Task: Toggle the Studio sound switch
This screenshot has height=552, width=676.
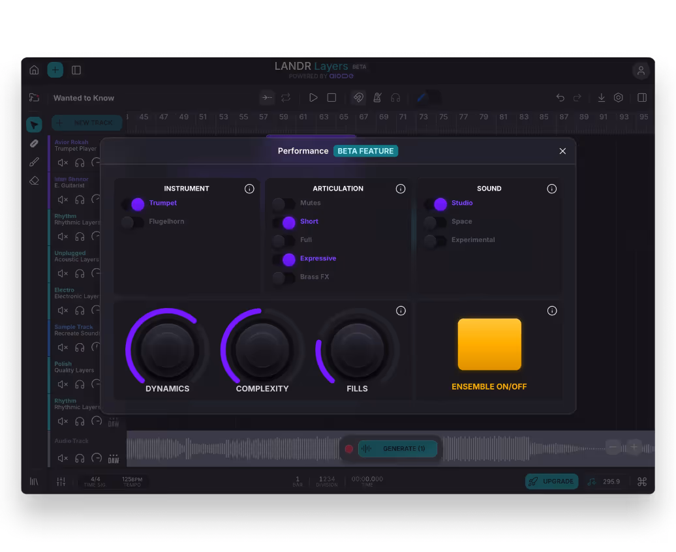Action: pyautogui.click(x=436, y=204)
